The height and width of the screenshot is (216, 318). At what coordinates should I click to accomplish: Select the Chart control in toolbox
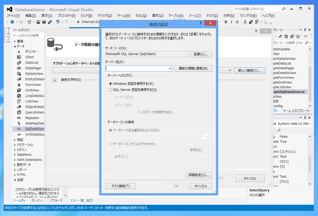point(30,57)
